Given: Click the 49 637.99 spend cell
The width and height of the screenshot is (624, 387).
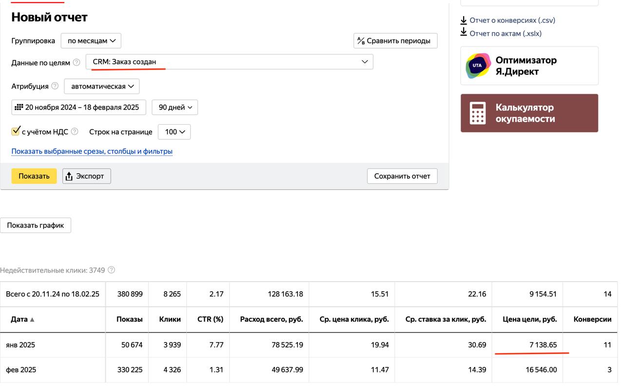Looking at the screenshot, I should [x=287, y=370].
